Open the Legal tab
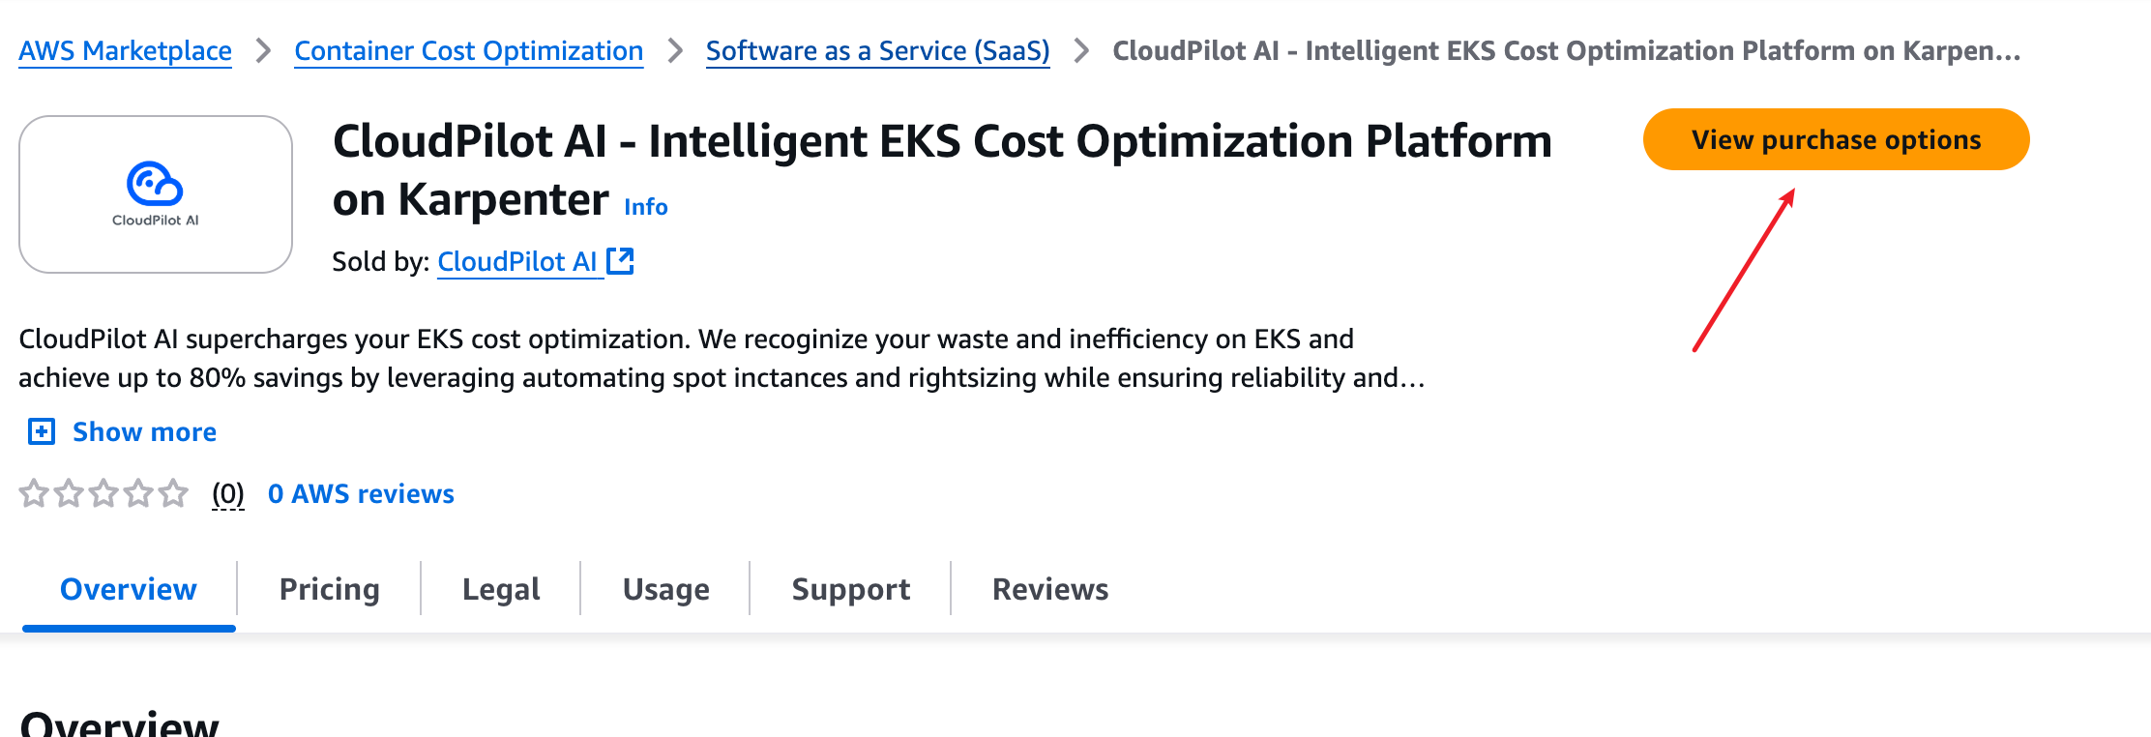2151x737 pixels. [x=501, y=589]
